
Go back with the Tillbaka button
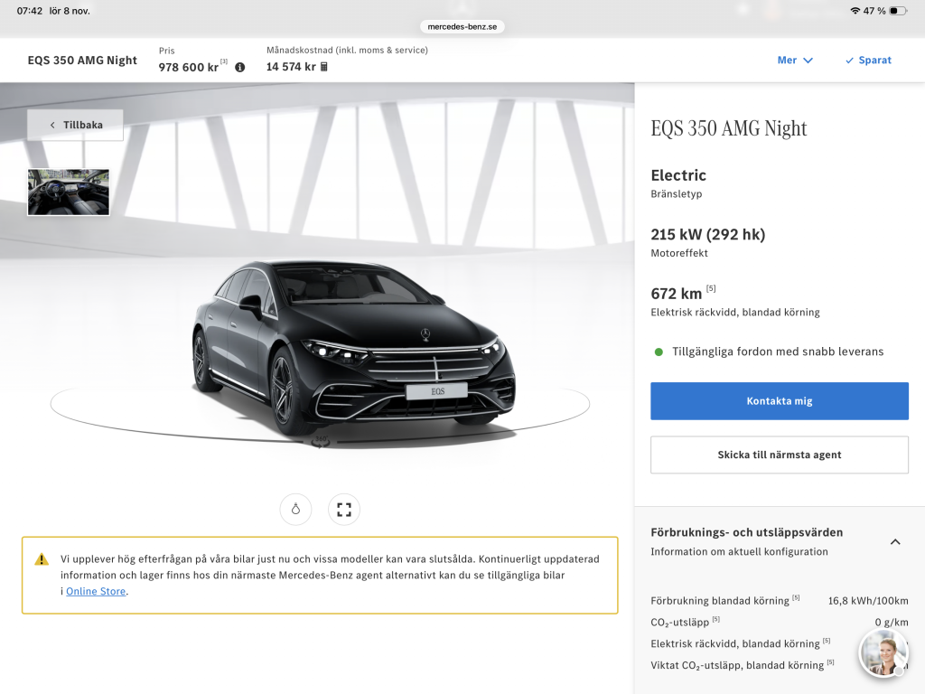(76, 125)
